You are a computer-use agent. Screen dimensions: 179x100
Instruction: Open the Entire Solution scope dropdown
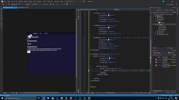160,53
